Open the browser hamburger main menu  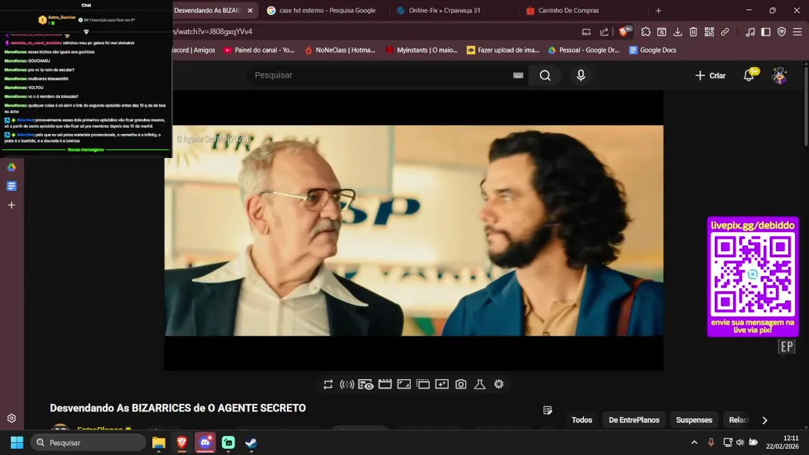(x=798, y=32)
